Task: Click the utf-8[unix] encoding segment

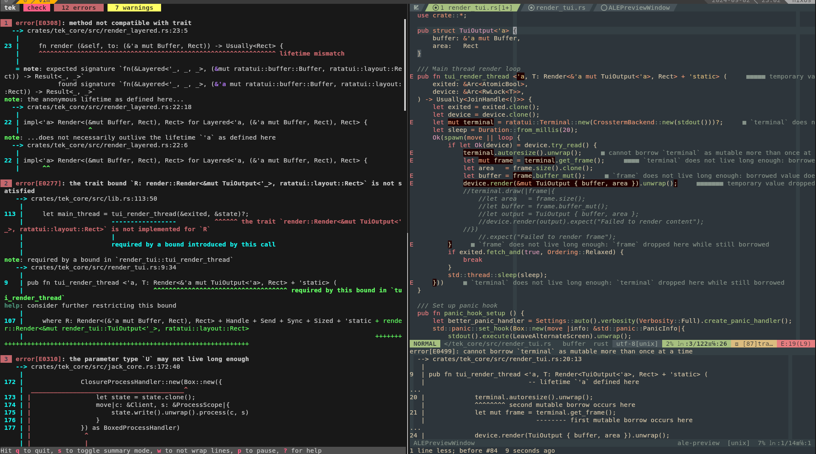Action: pos(637,344)
